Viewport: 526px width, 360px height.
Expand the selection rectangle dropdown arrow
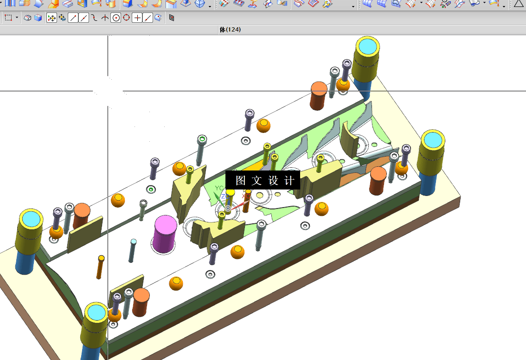click(x=17, y=18)
